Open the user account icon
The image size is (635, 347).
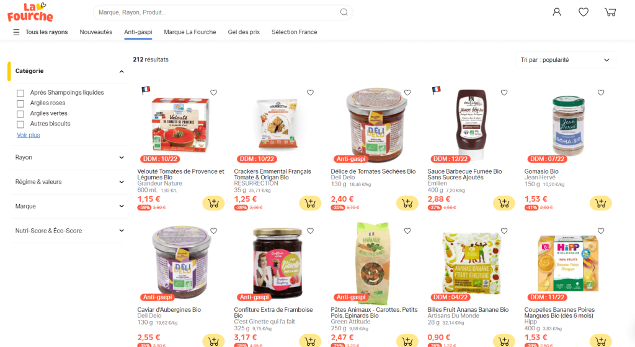[x=557, y=12]
